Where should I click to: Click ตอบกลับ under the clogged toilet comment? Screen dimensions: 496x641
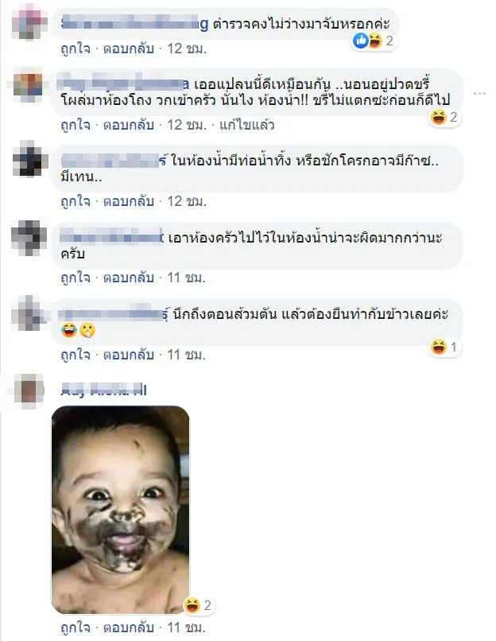tap(128, 355)
